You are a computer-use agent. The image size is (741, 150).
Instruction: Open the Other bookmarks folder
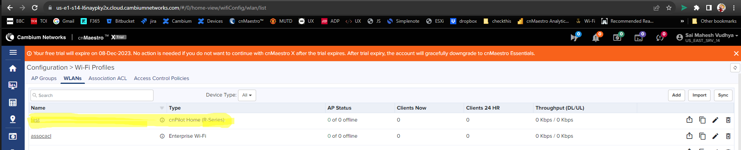[x=714, y=21]
